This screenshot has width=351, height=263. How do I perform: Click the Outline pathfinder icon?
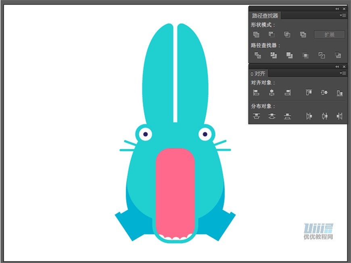coord(322,55)
